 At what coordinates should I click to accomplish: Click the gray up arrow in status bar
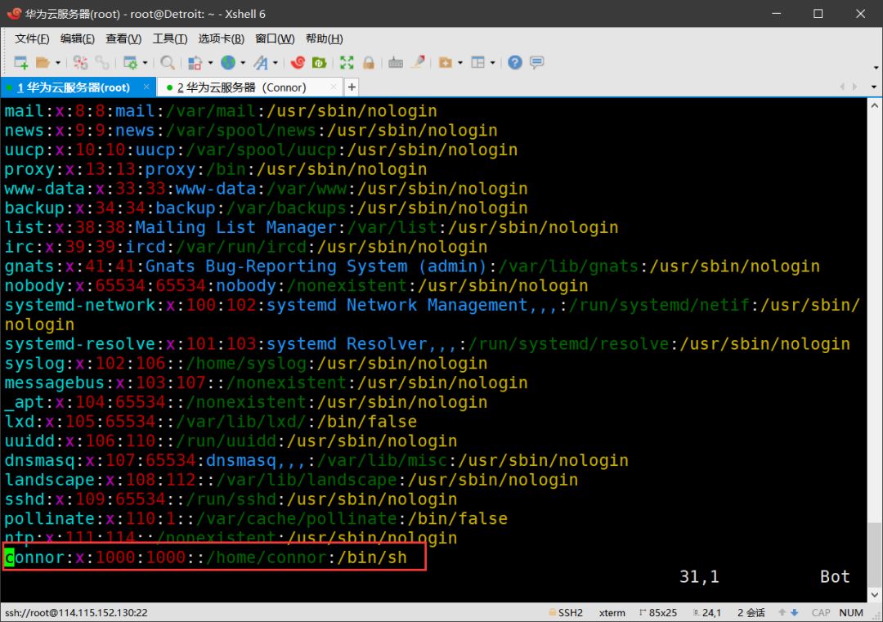coord(782,612)
